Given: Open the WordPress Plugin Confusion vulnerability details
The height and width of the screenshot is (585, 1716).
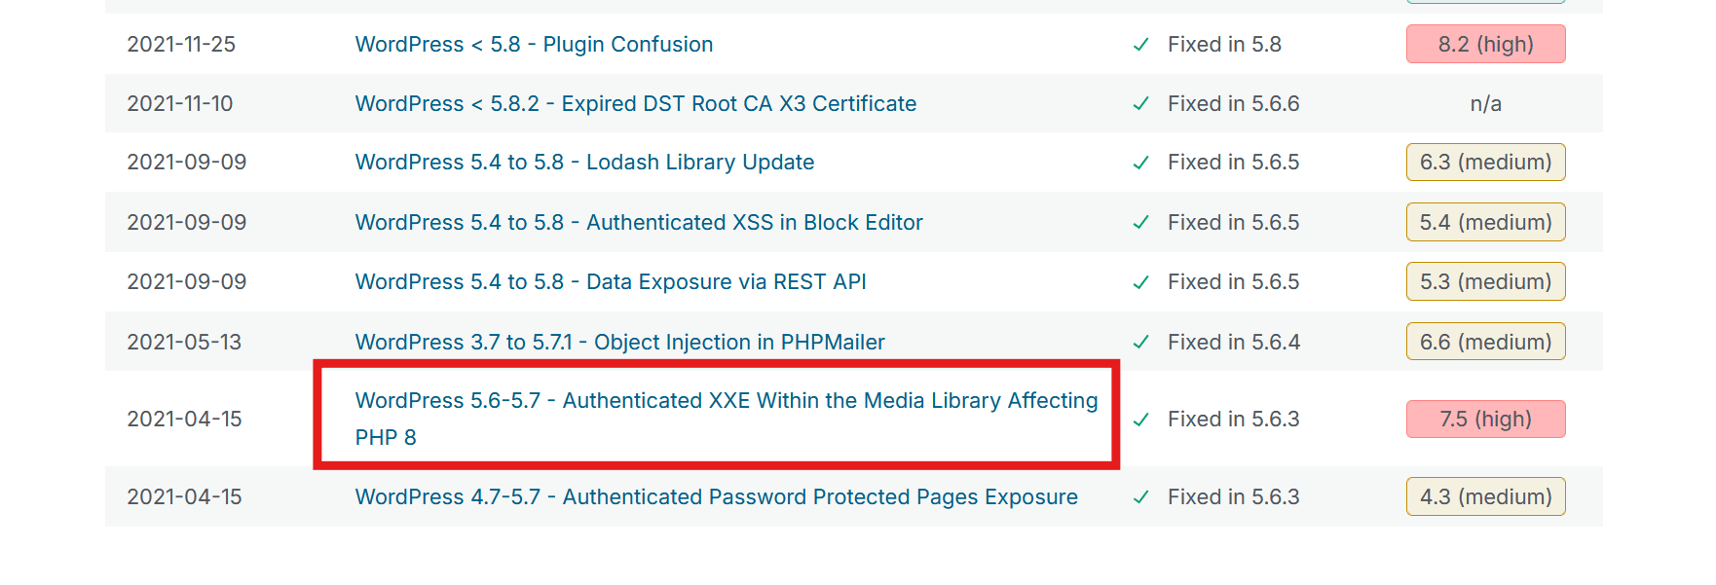Looking at the screenshot, I should pos(534,44).
